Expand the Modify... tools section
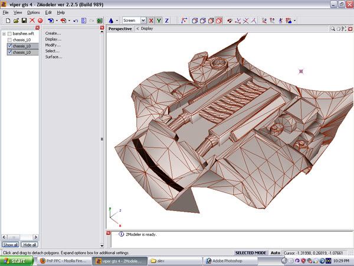The width and height of the screenshot is (354, 266). pos(53,45)
